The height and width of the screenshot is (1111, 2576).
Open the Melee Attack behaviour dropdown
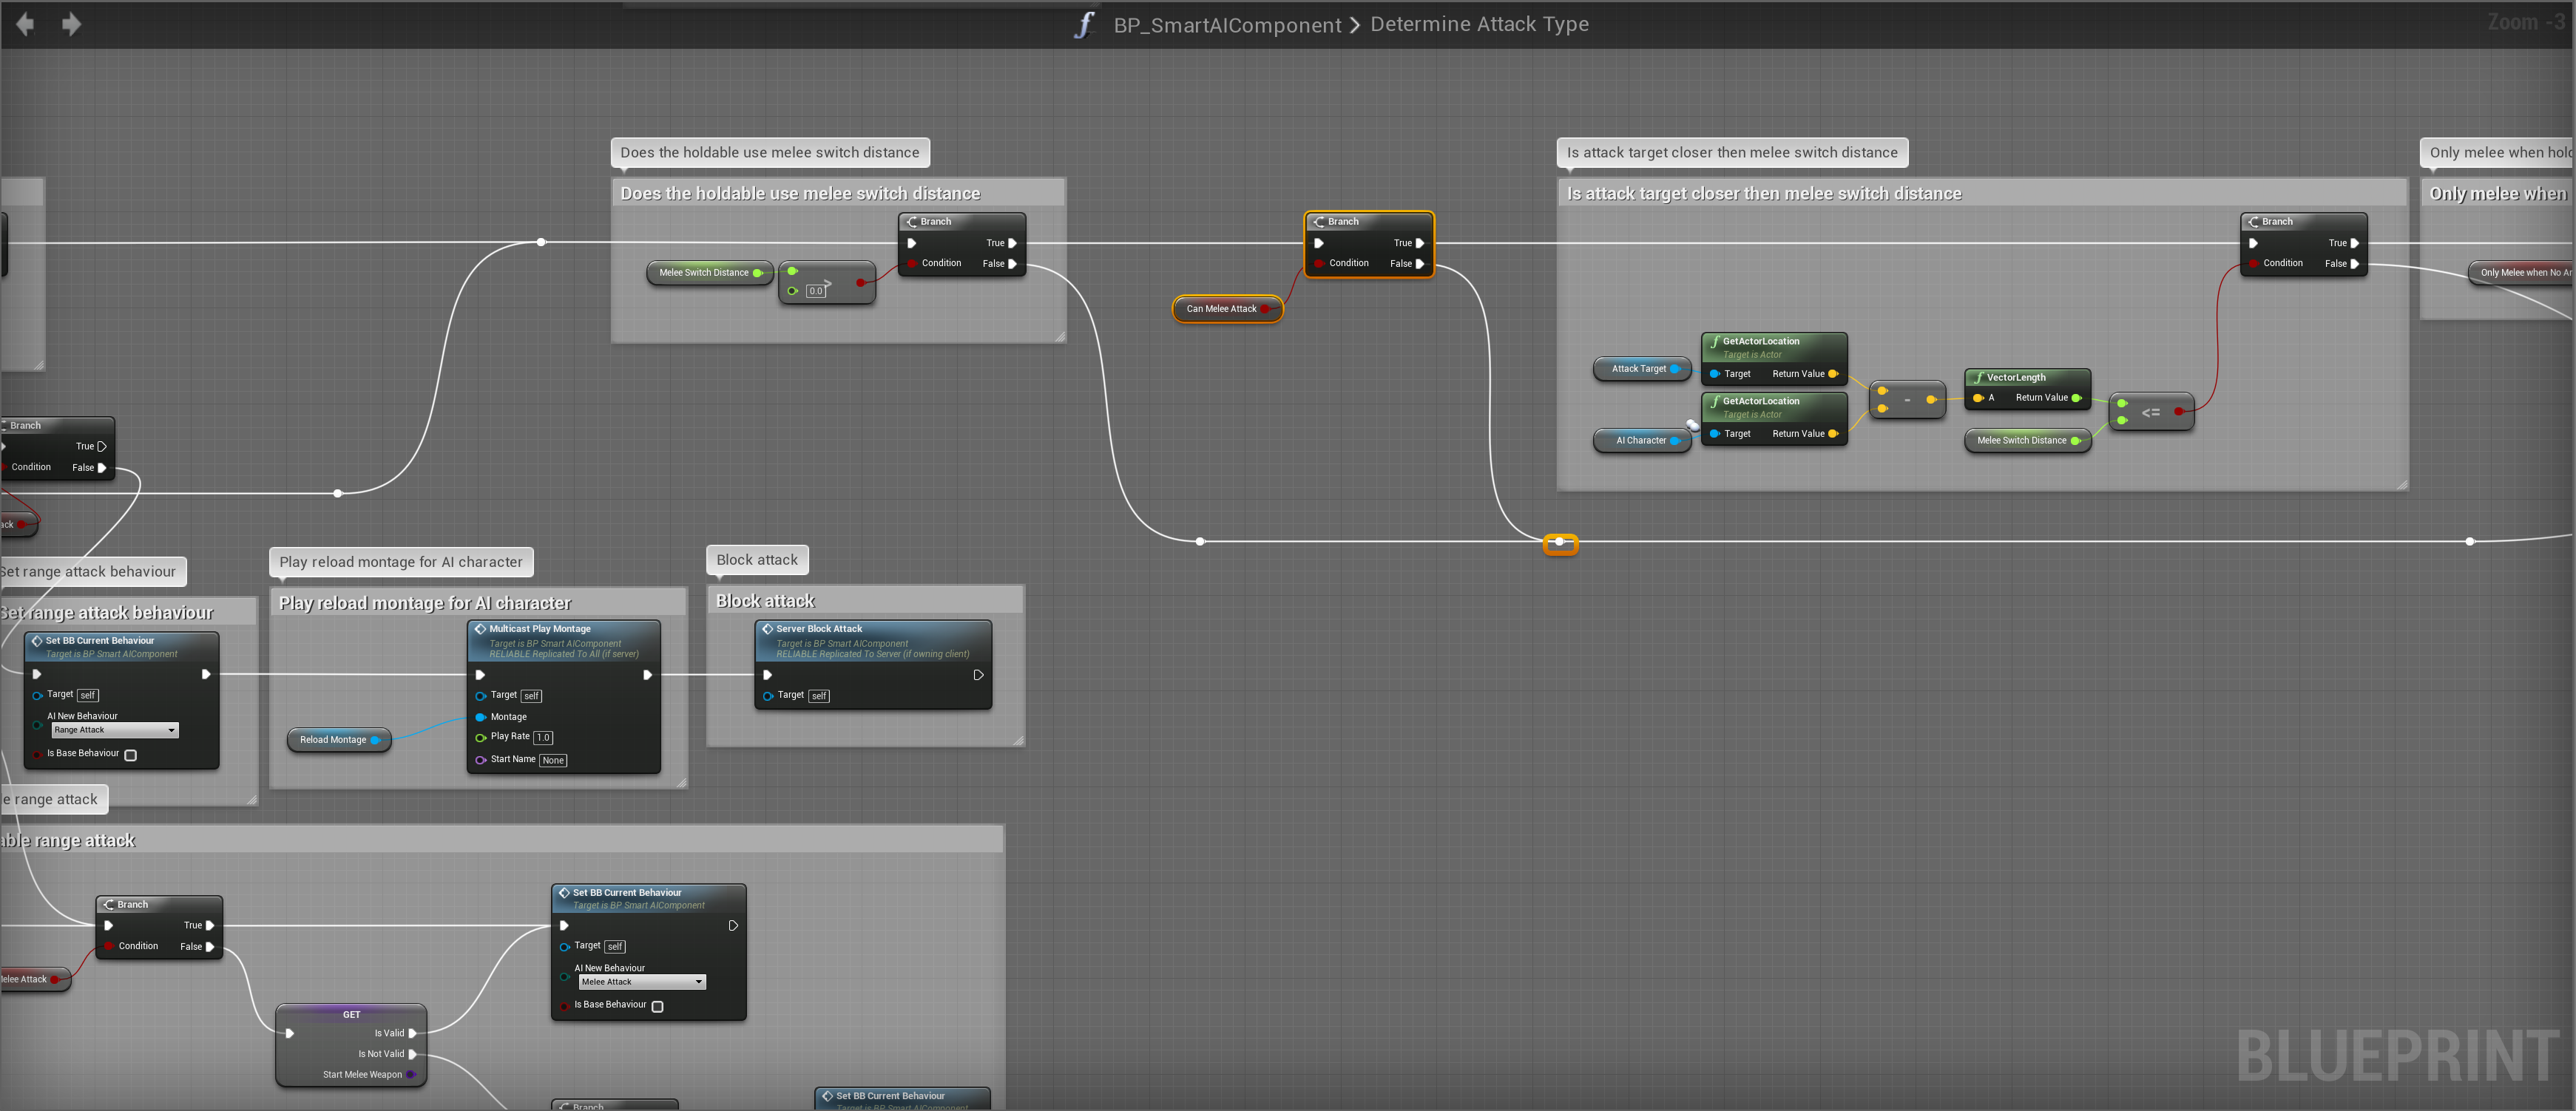click(x=642, y=982)
